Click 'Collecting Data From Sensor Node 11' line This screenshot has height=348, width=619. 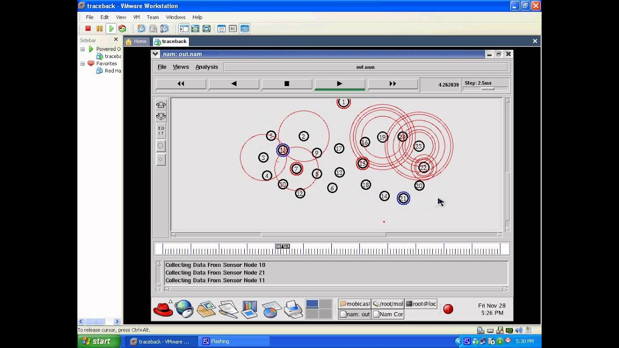[x=215, y=280]
